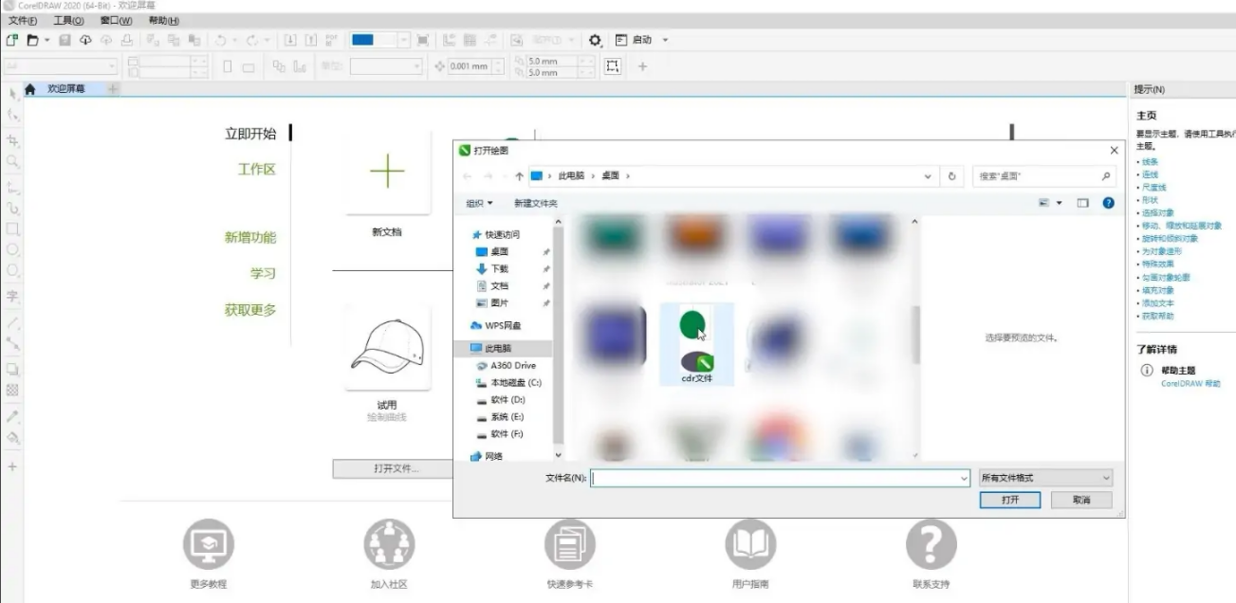
Task: Select the cdr文件 folder thumbnail
Action: click(x=697, y=344)
